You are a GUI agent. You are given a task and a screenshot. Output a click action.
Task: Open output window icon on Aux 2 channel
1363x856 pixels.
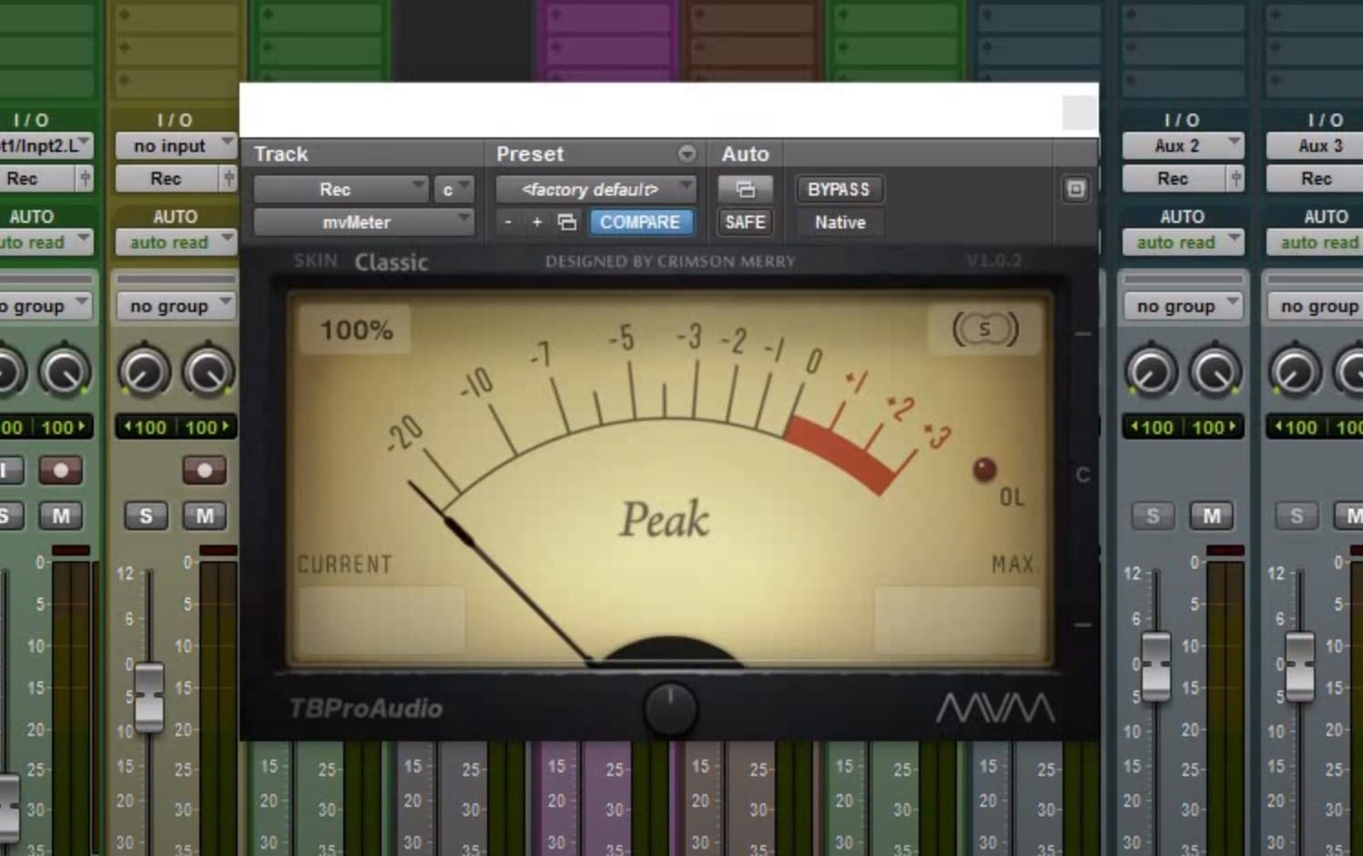coord(1236,178)
